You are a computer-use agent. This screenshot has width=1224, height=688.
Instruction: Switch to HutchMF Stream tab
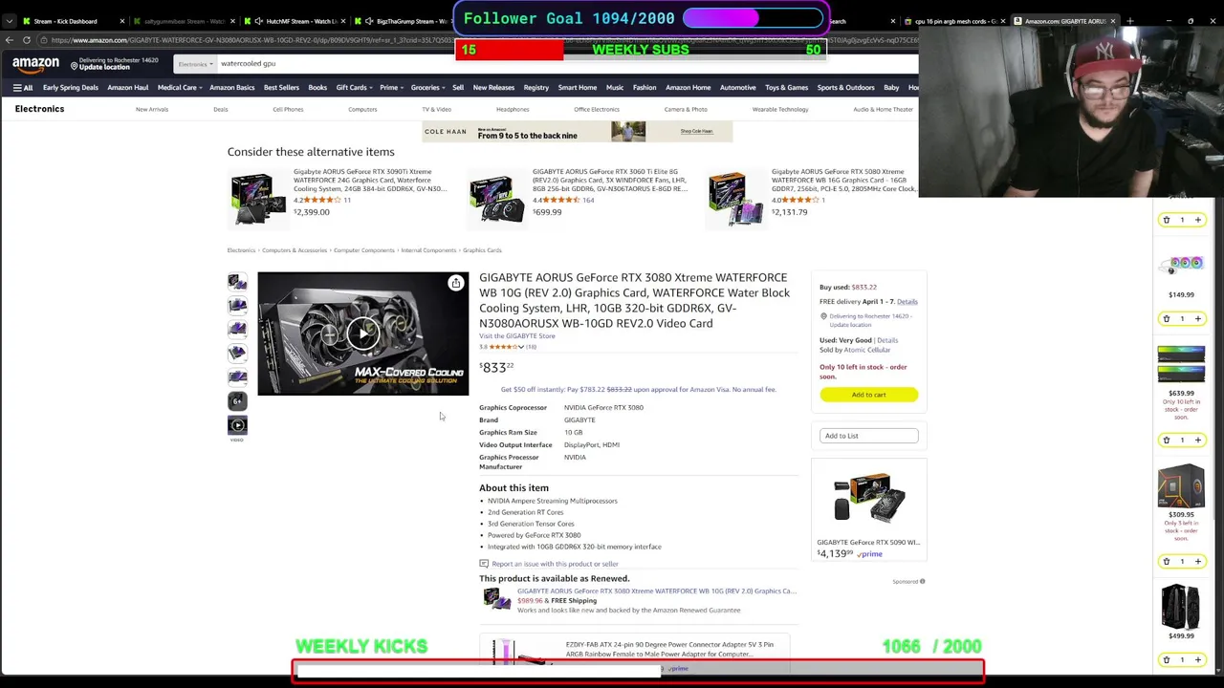tap(296, 21)
